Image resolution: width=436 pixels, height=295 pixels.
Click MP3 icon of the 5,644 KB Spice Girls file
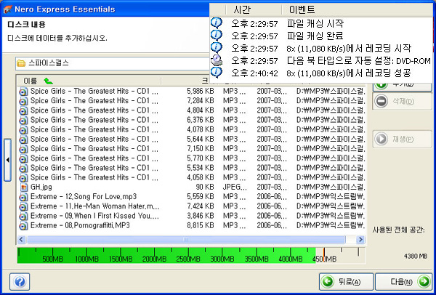(x=24, y=140)
